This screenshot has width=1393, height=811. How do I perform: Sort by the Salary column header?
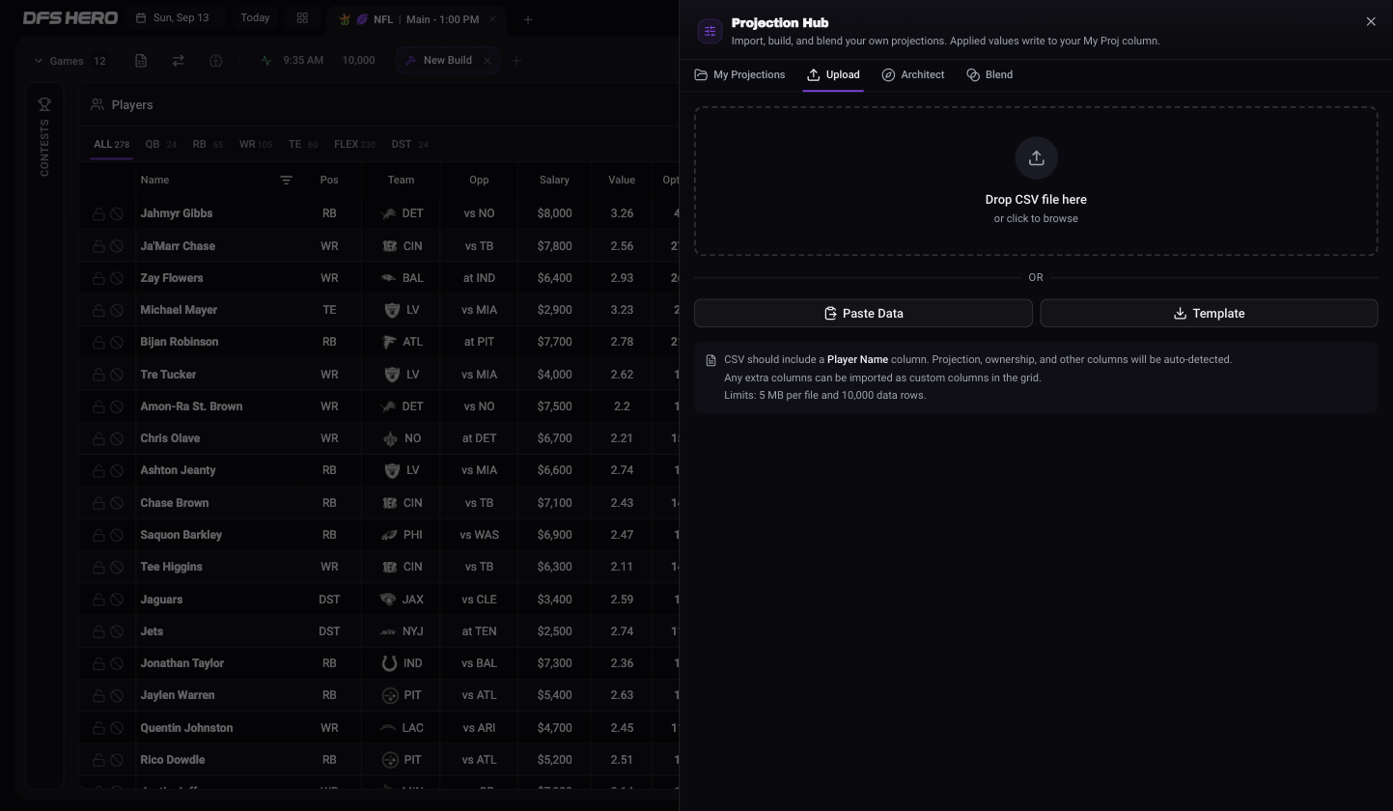coord(554,180)
